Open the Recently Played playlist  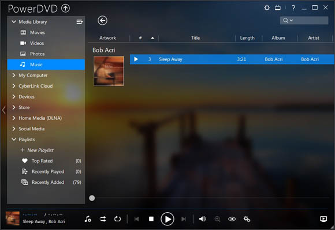point(46,171)
